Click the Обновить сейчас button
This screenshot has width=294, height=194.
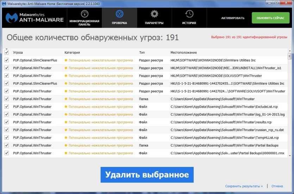click(270, 18)
